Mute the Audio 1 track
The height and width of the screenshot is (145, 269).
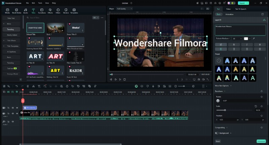point(12,122)
